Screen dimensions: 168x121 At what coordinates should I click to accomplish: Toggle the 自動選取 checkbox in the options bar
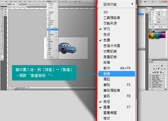tap(6, 4)
